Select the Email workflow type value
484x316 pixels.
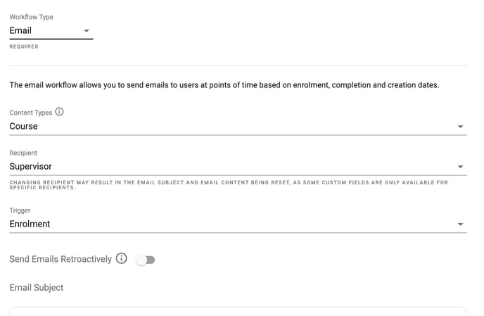pos(20,30)
